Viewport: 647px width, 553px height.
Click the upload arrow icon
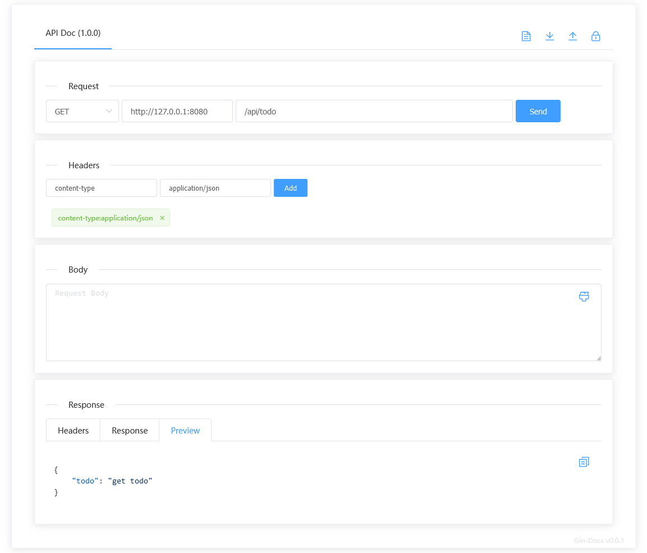coord(573,36)
